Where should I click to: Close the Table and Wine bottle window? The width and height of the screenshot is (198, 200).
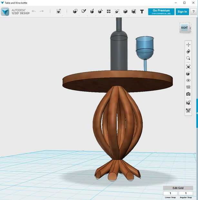[193, 3]
